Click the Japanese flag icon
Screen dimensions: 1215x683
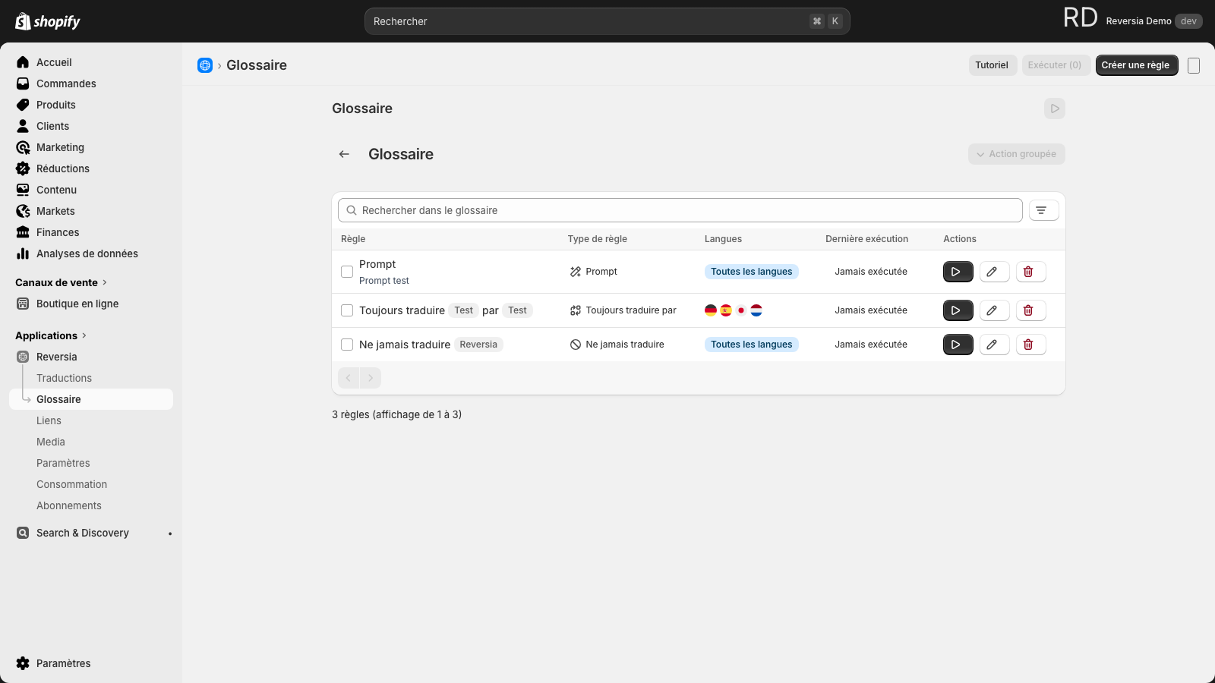(741, 310)
